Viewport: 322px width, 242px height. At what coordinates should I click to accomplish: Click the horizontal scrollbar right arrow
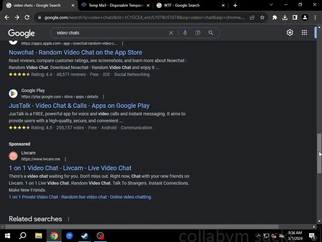pos(314,227)
